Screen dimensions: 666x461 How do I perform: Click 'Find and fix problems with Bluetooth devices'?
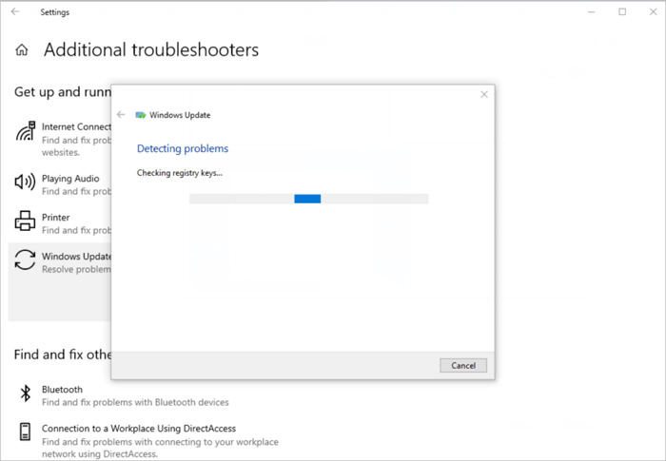point(135,402)
